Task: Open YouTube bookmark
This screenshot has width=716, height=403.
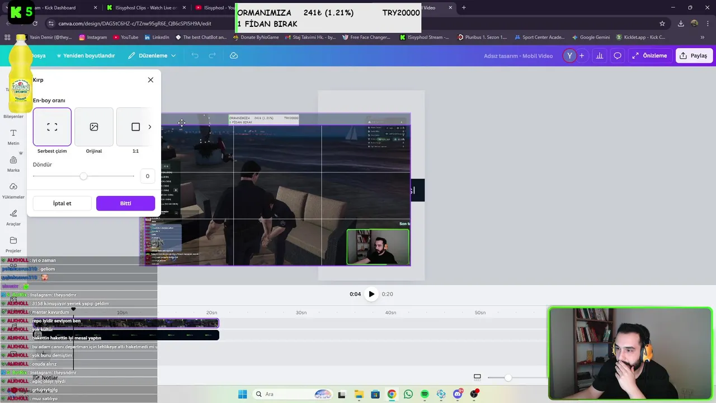Action: tap(126, 38)
